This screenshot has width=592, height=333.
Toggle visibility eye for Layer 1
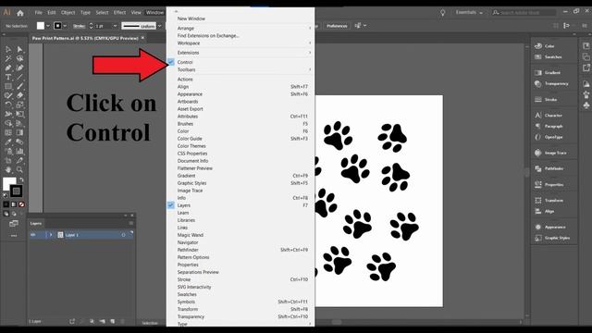point(33,235)
